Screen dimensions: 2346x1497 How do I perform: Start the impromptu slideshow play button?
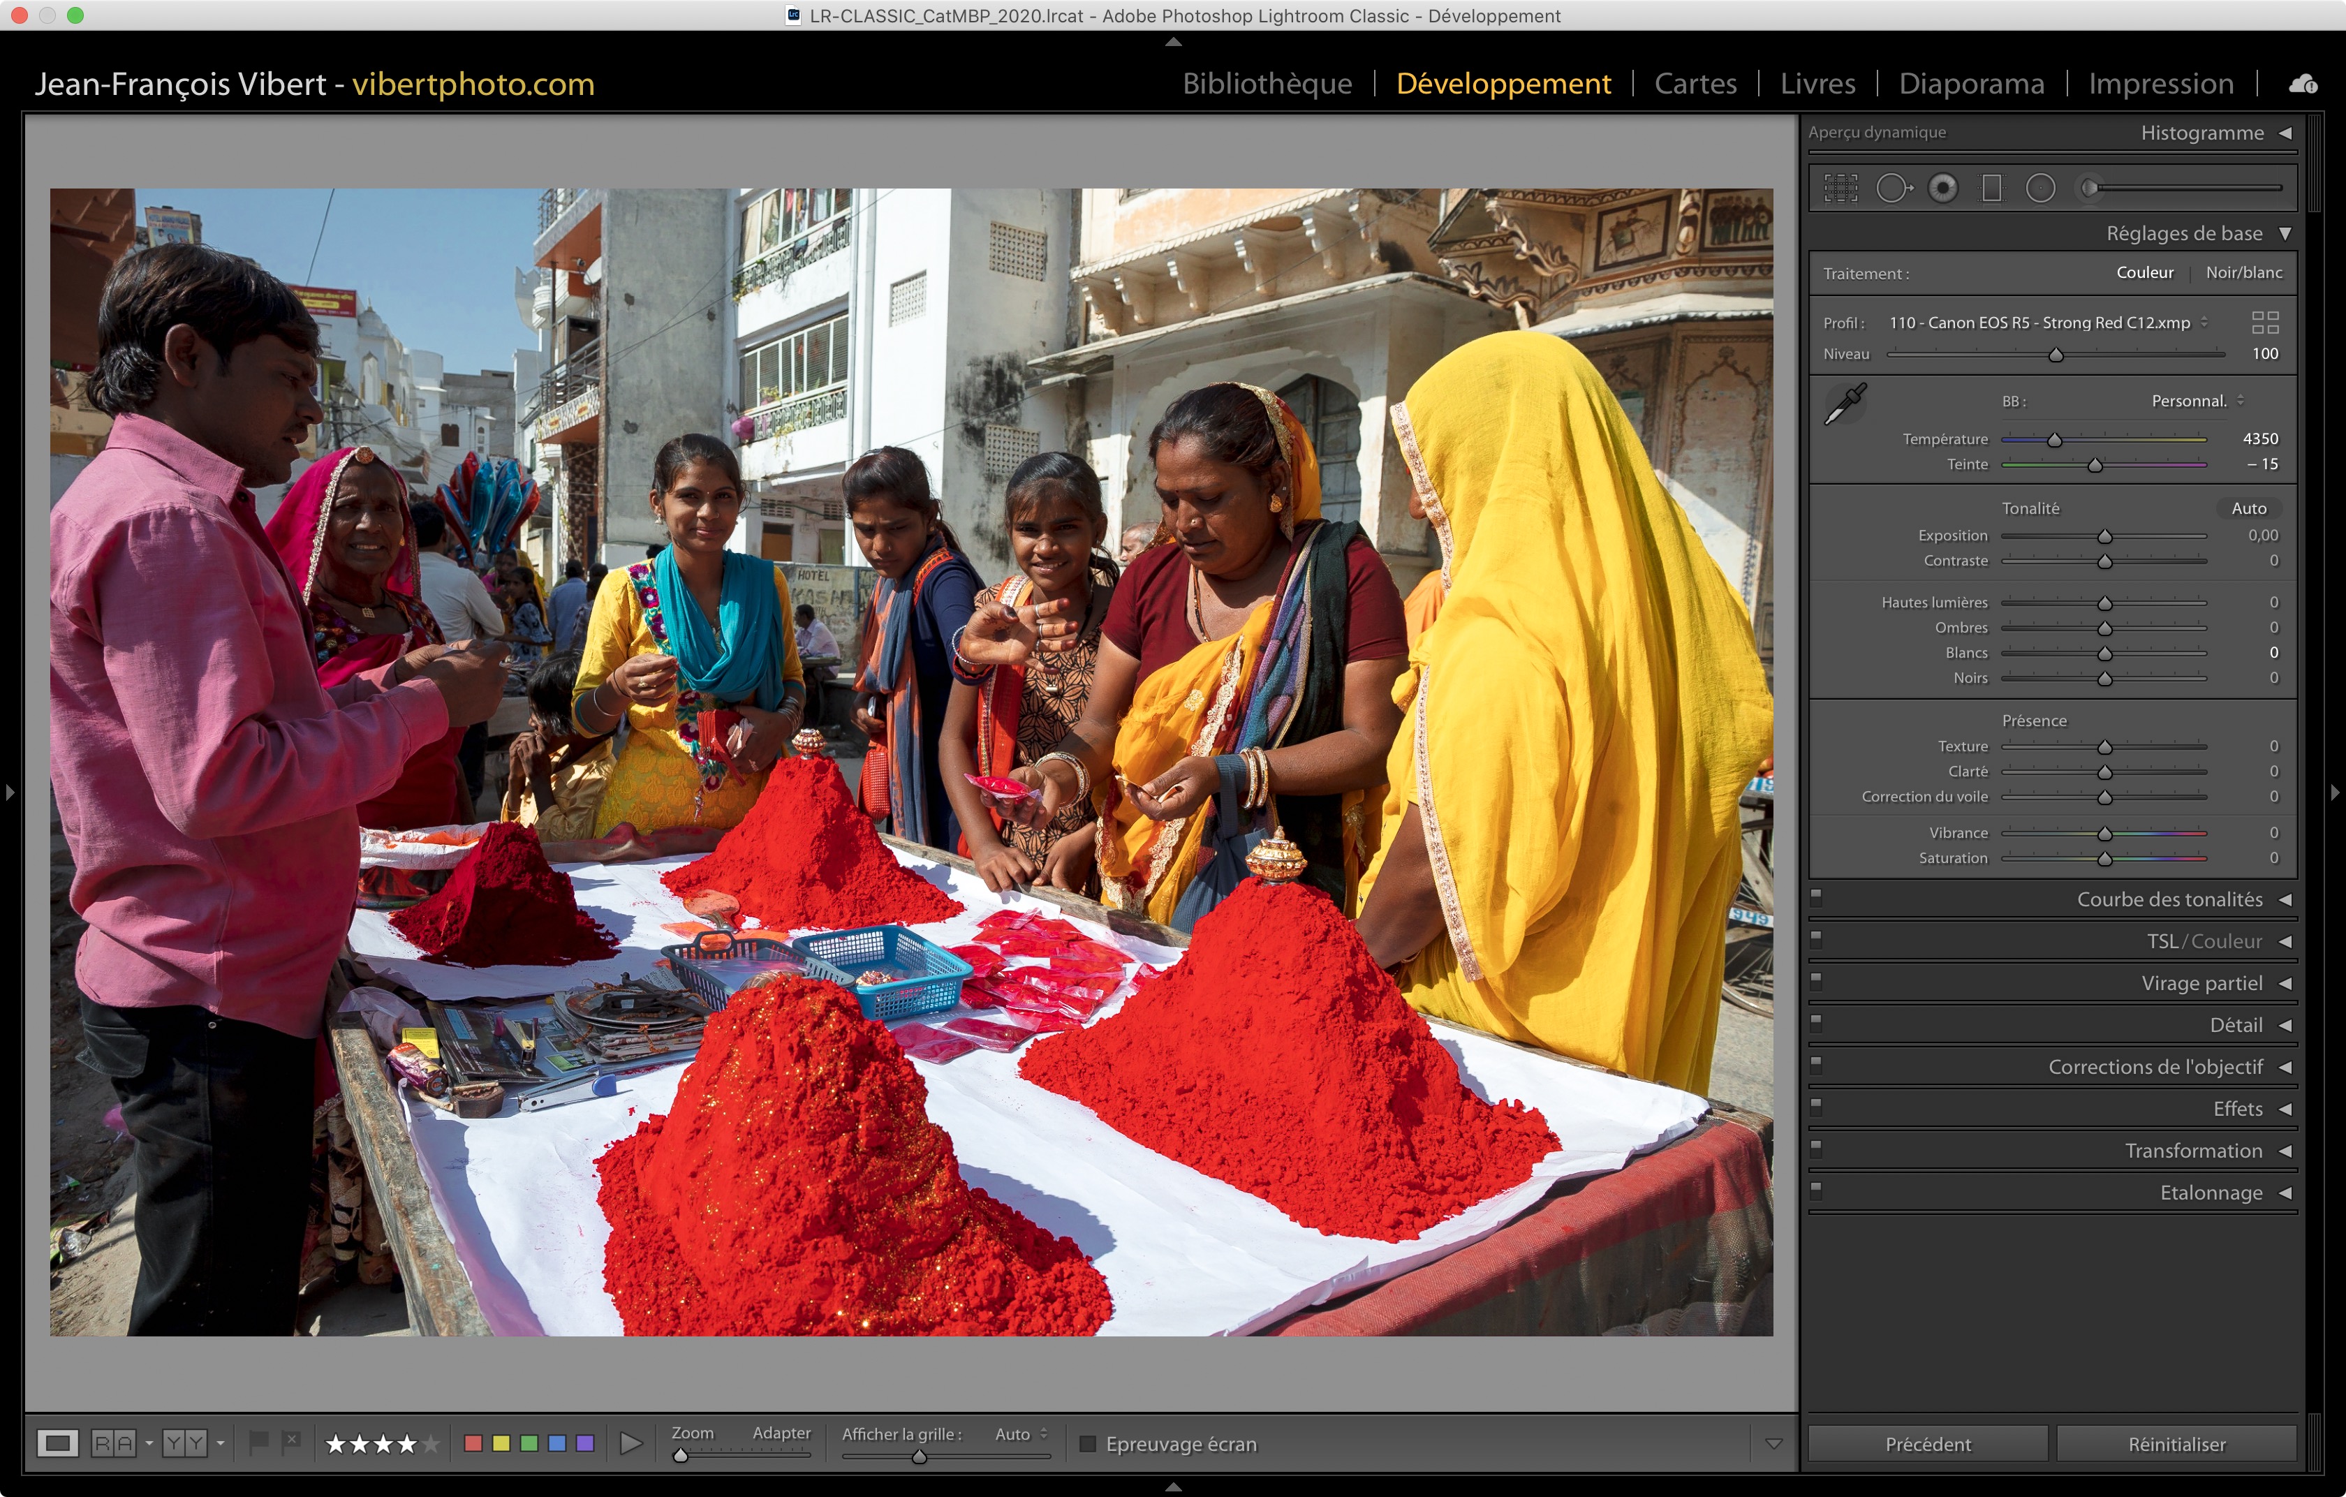[630, 1443]
